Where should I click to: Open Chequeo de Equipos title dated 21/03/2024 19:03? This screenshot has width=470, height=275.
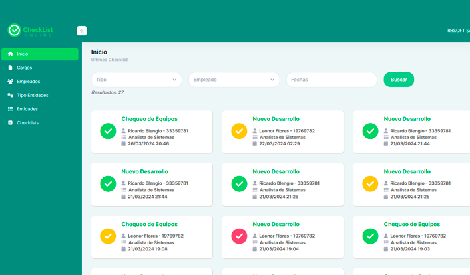412,224
